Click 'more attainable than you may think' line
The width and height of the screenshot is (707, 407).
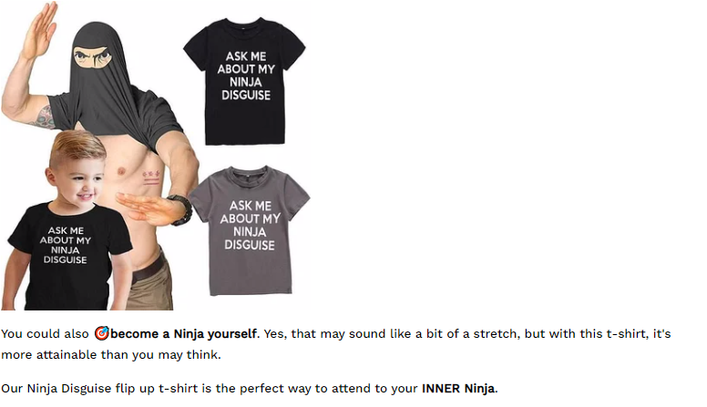click(x=111, y=355)
